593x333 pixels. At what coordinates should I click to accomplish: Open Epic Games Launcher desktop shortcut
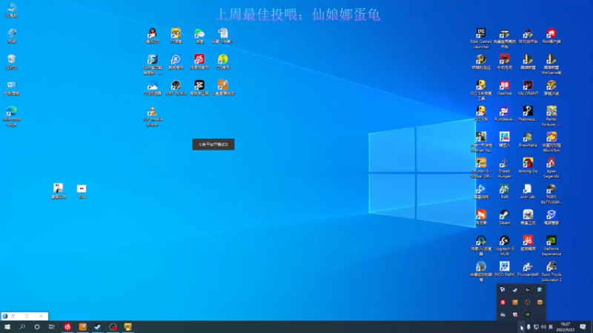tap(480, 38)
